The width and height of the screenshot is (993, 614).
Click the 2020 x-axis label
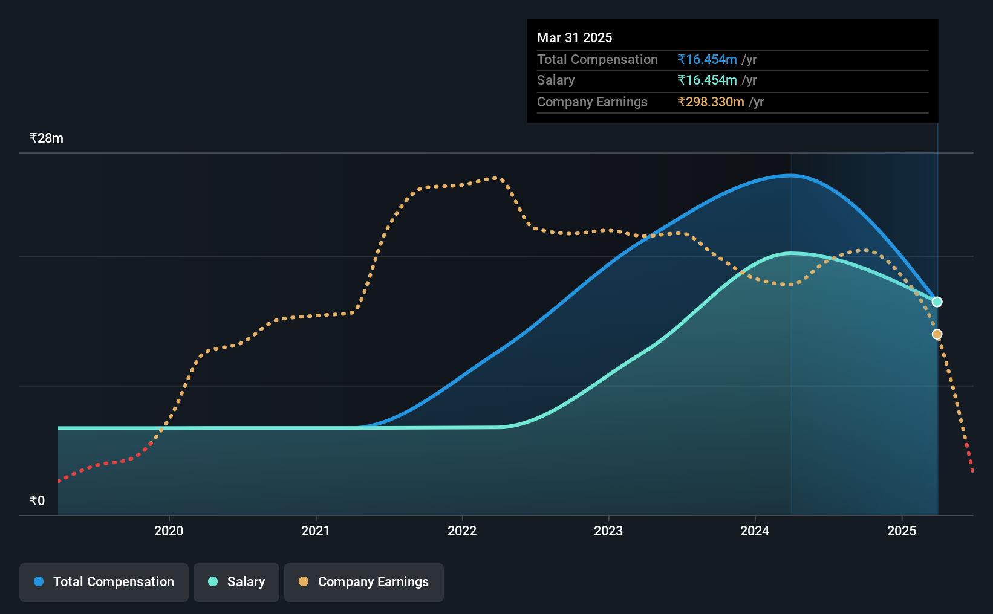pyautogui.click(x=169, y=531)
